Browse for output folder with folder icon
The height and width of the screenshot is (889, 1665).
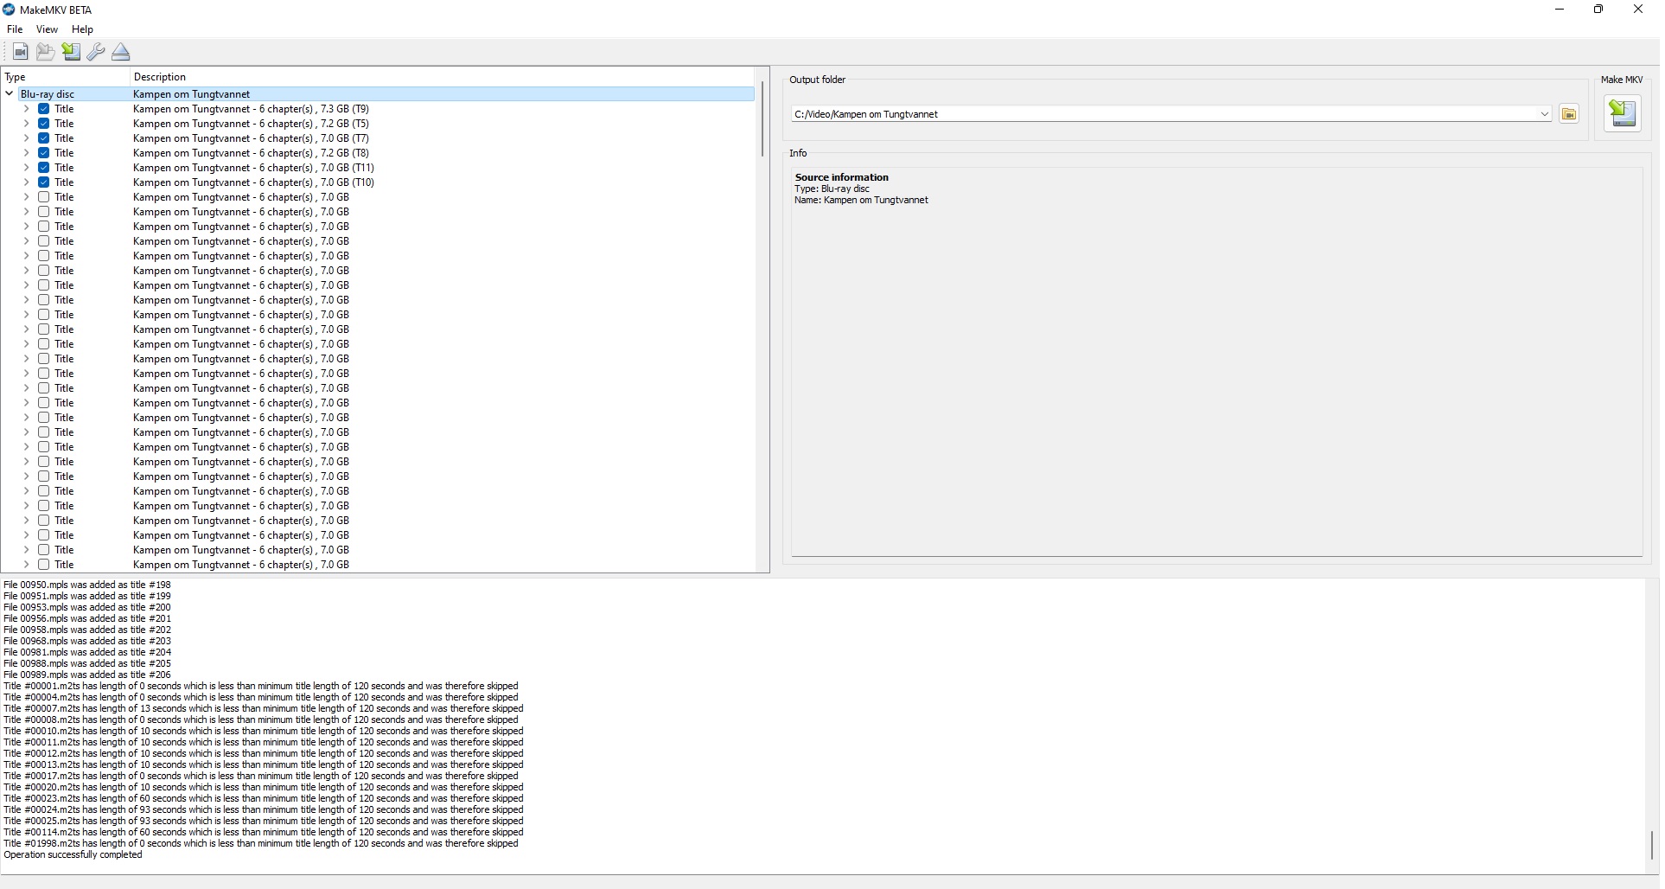1569,114
